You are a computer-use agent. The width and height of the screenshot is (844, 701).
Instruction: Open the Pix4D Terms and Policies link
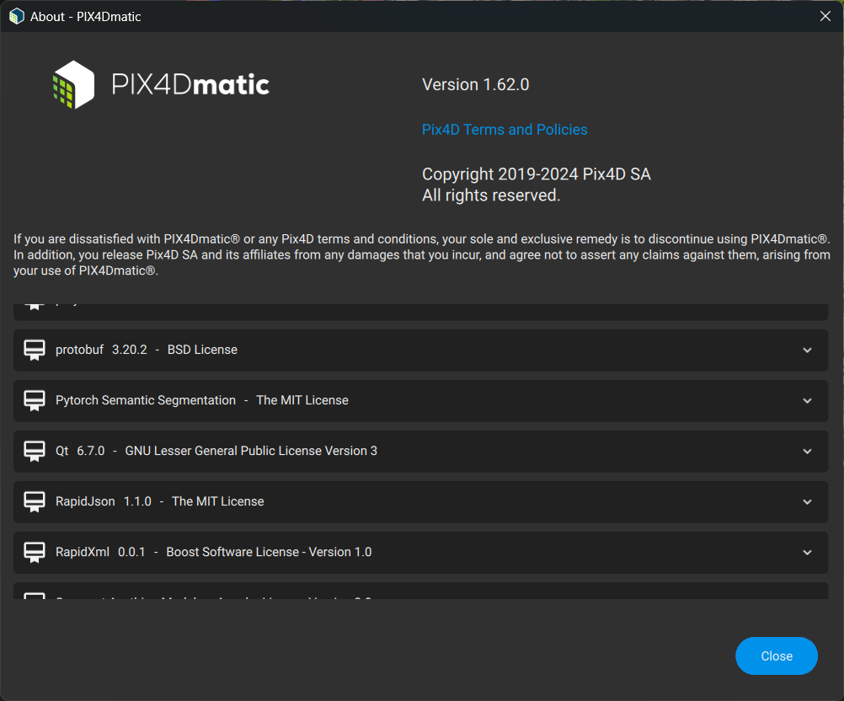pos(505,129)
